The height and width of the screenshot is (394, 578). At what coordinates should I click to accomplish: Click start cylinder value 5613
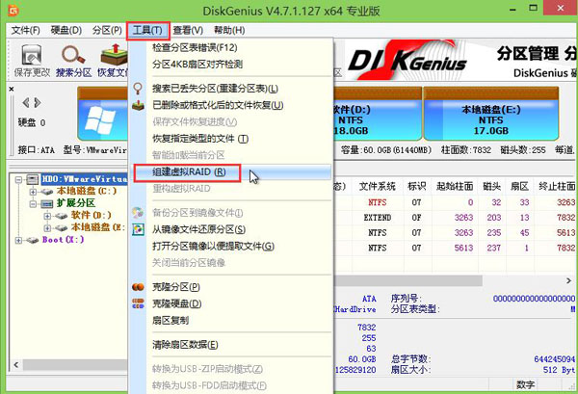pos(463,248)
